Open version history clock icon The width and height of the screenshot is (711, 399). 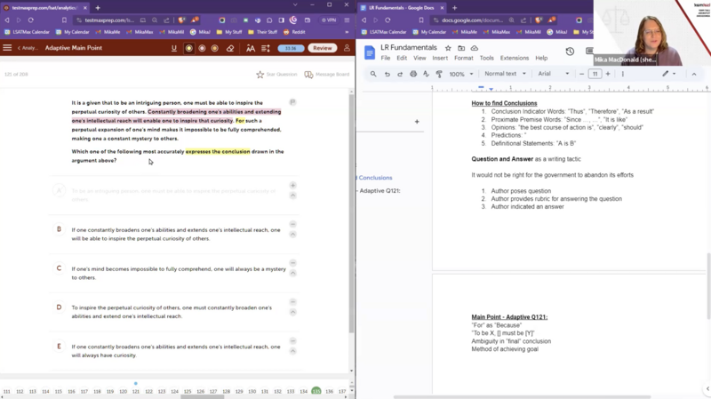(x=570, y=52)
